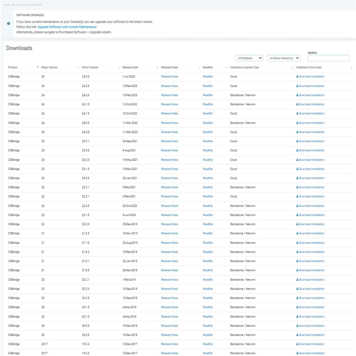Screen dimensions: 356x356
Task: Click download icon for CSiBridge 25.0.0
Action: tap(297, 76)
